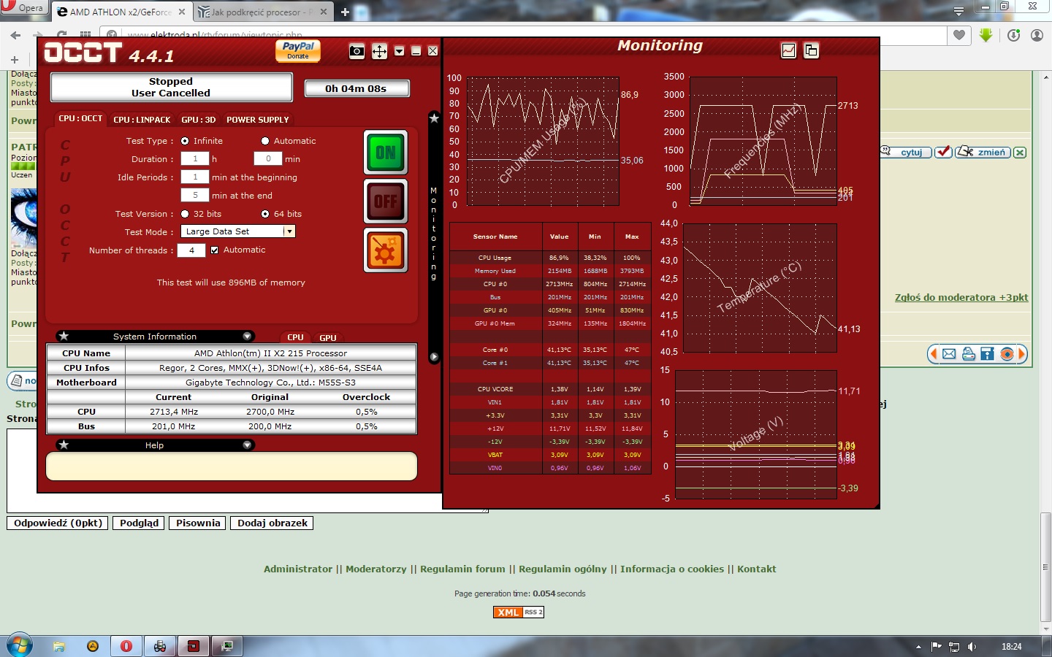Click the floppy disk save icon on forum page
Viewport: 1052px width, 657px height.
pyautogui.click(x=987, y=354)
